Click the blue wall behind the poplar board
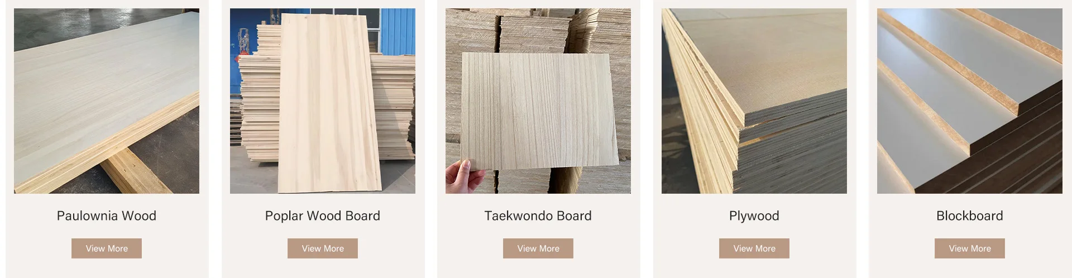1072x278 pixels. (396, 31)
